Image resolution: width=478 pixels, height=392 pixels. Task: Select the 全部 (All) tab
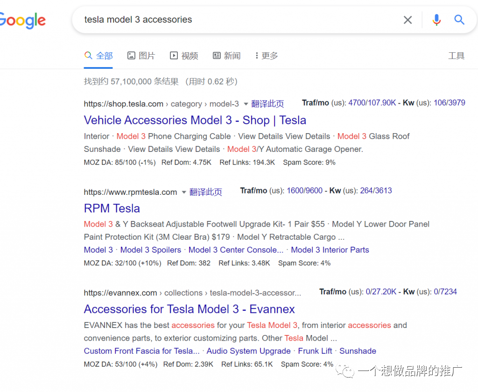point(98,56)
